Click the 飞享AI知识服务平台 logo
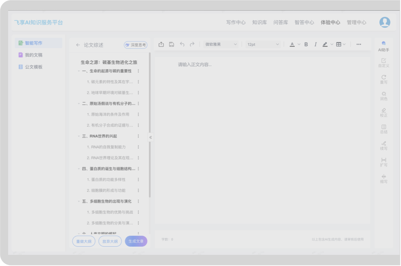This screenshot has height=266, width=401. click(x=38, y=22)
